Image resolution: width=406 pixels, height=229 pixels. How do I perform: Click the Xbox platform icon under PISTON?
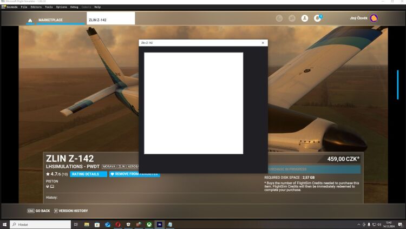click(x=48, y=186)
